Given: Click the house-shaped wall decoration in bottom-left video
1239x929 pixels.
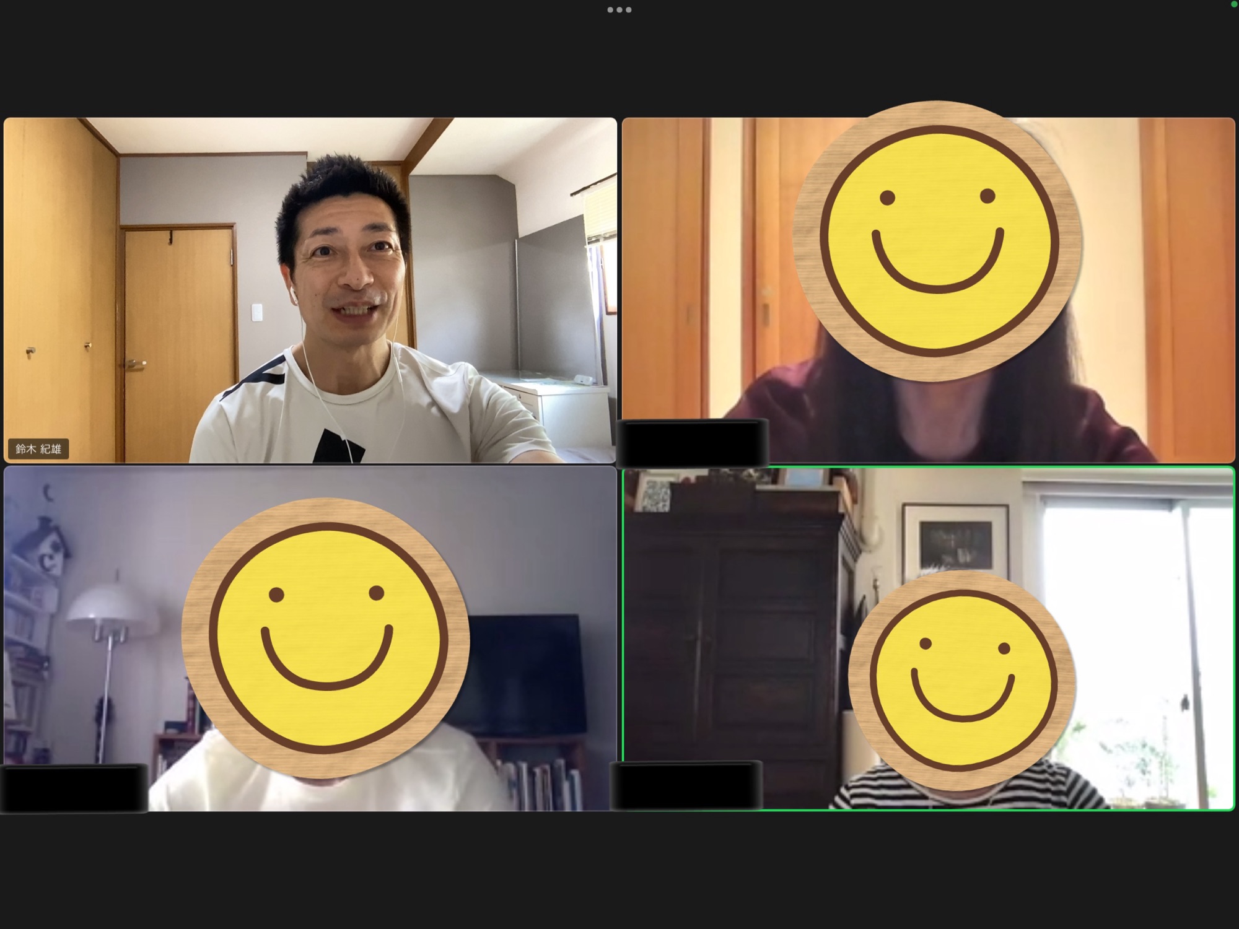Looking at the screenshot, I should point(48,545).
